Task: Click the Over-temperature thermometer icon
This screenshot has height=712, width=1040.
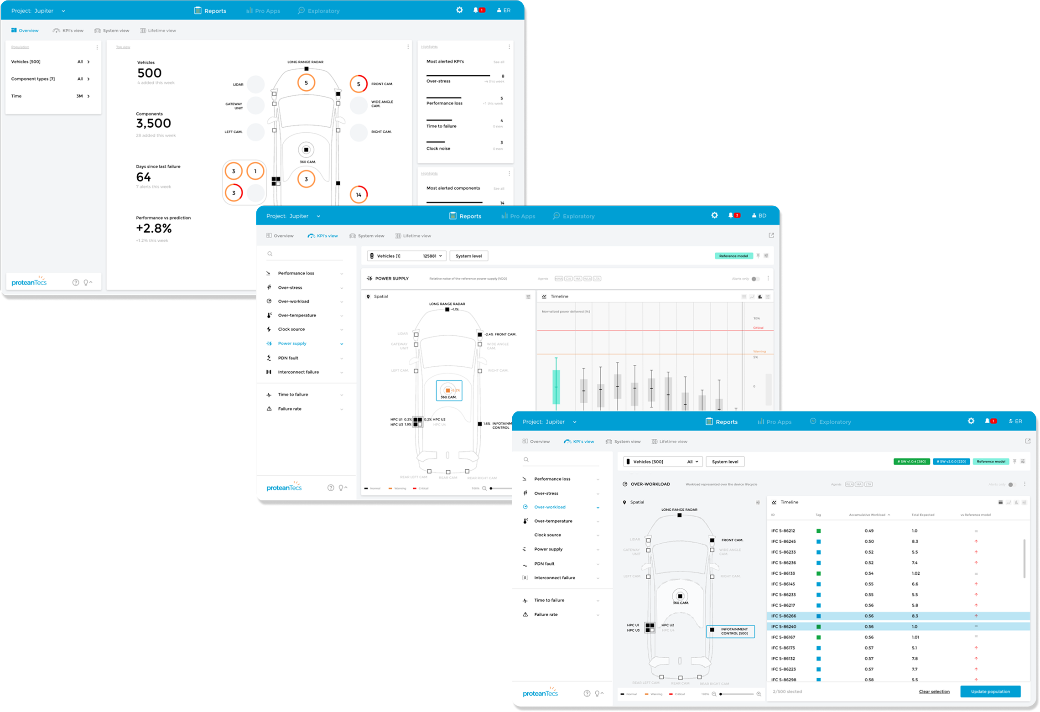Action: tap(525, 520)
